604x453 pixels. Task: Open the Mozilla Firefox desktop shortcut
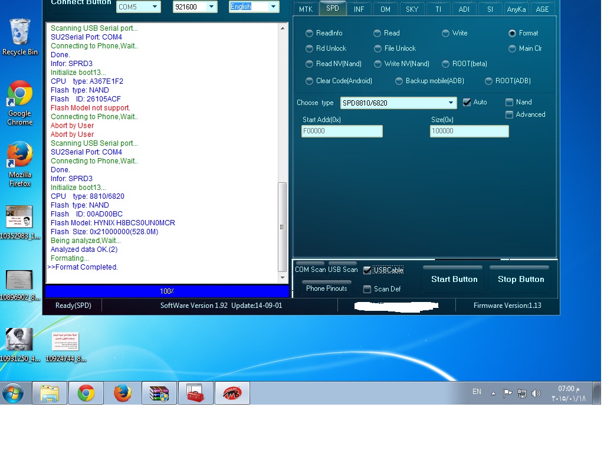point(19,165)
